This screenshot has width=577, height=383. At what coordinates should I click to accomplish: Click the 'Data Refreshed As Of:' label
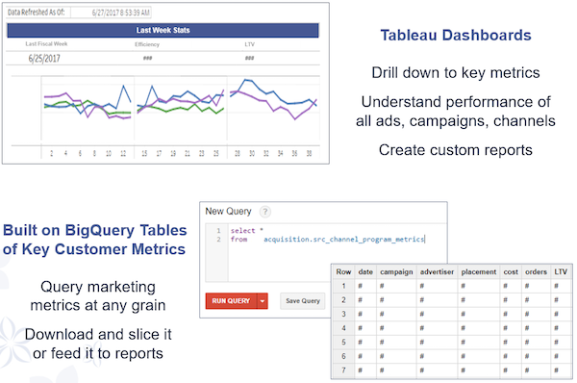pos(37,13)
